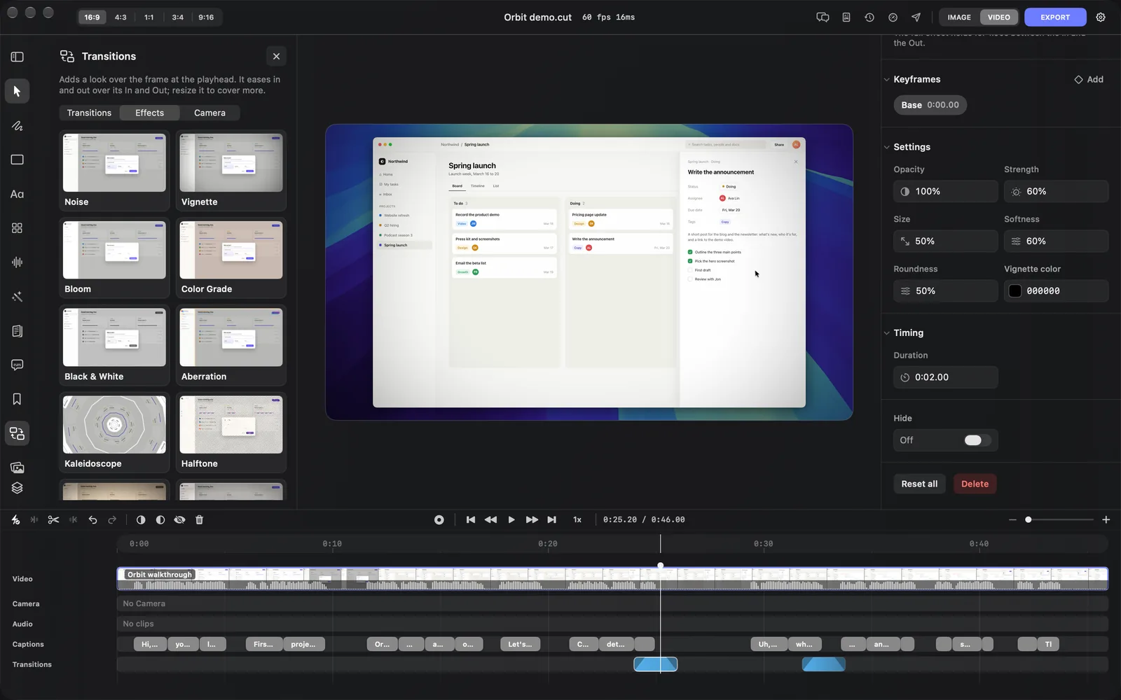Open the 1x playback speed selector
The image size is (1121, 700).
(x=577, y=519)
